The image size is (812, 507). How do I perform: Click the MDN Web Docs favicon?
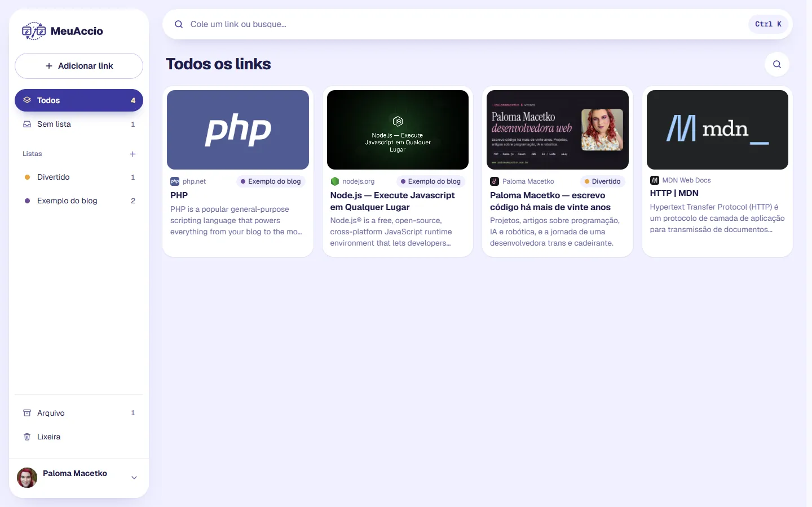tap(655, 180)
